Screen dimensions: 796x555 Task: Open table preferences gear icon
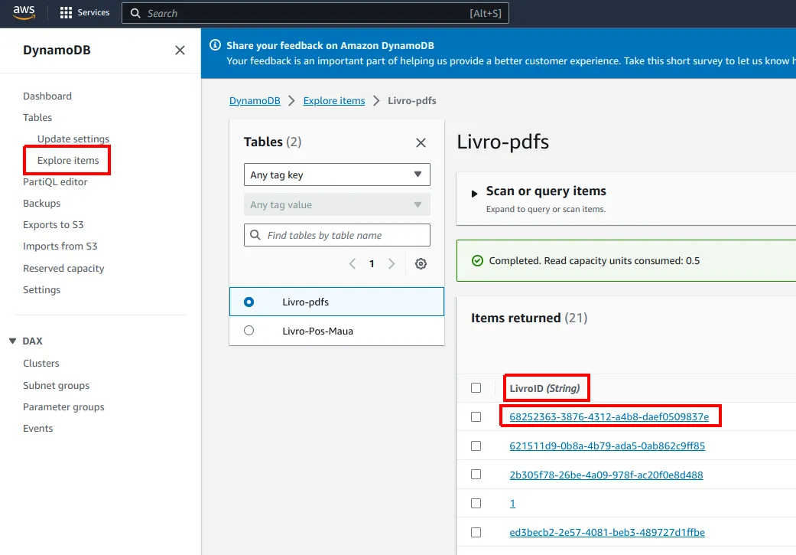421,264
